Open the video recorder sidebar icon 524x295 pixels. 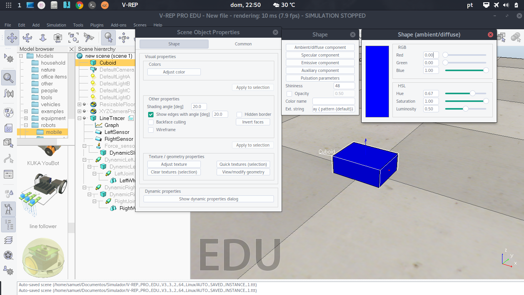(8, 255)
